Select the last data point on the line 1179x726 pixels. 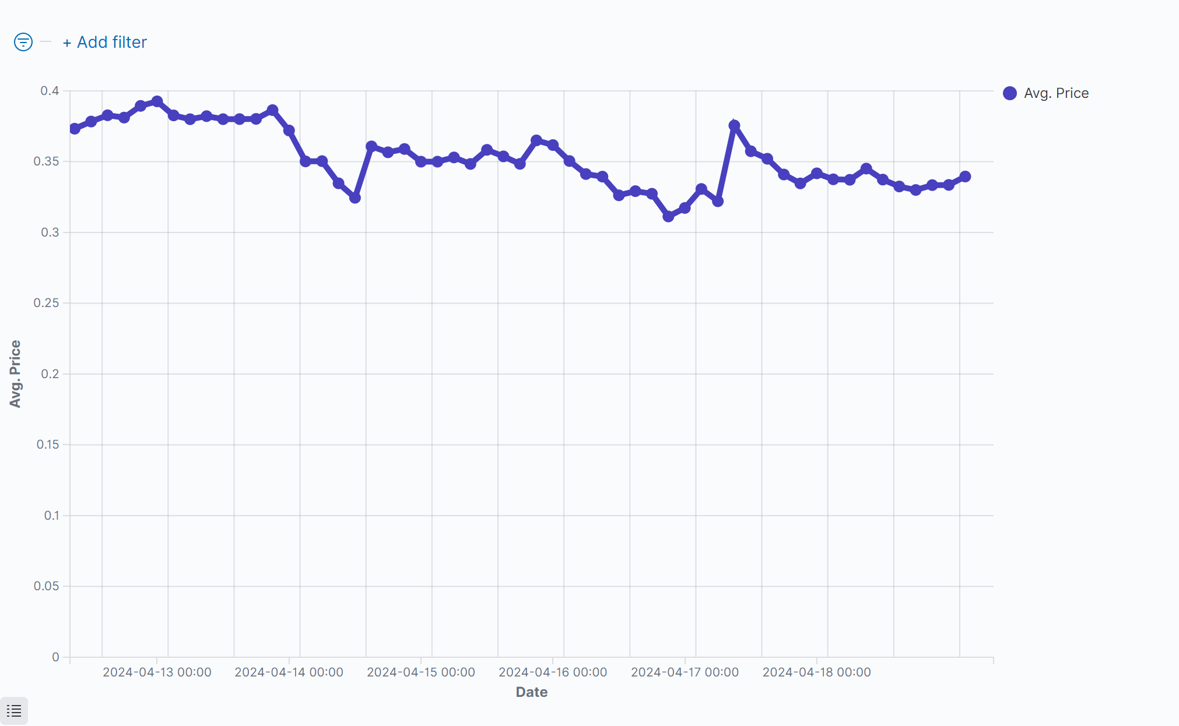965,177
